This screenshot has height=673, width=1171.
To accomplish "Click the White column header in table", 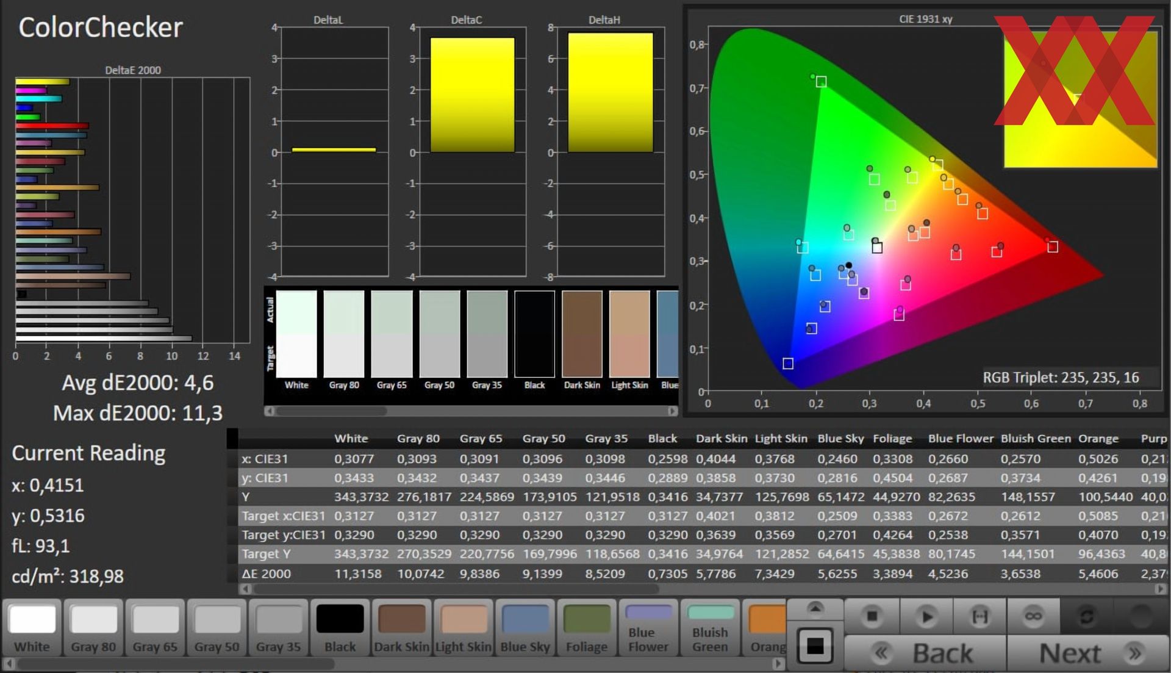I will (351, 438).
